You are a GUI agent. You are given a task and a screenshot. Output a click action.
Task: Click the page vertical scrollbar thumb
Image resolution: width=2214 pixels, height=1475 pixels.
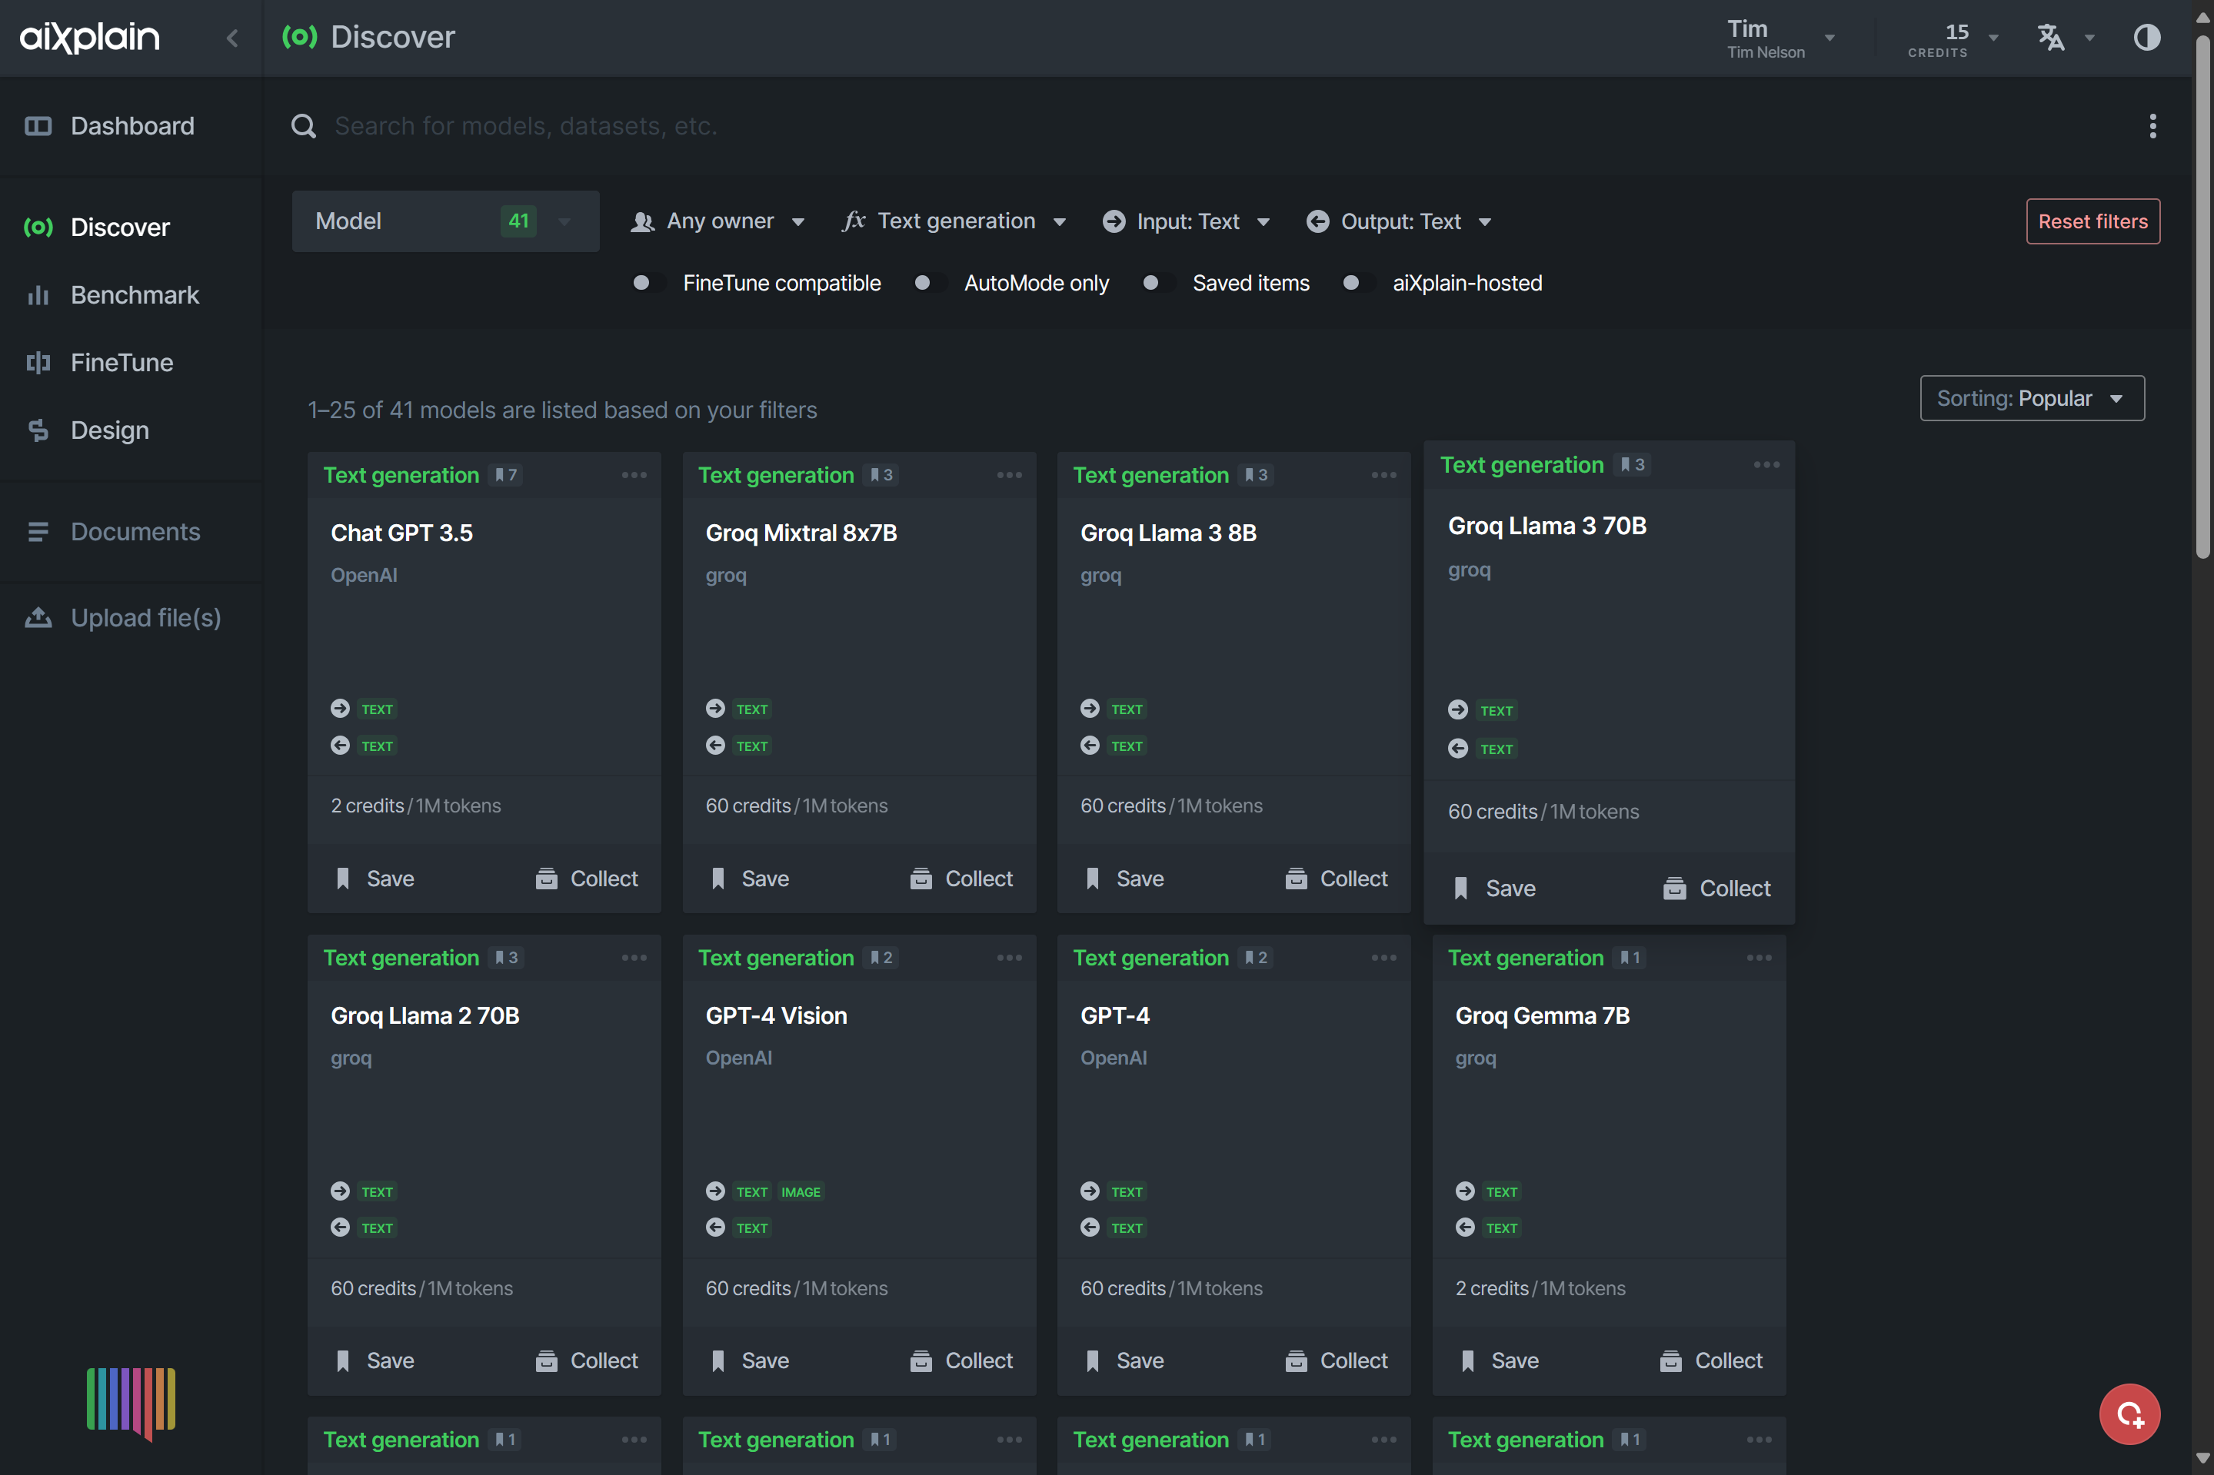pos(2202,297)
